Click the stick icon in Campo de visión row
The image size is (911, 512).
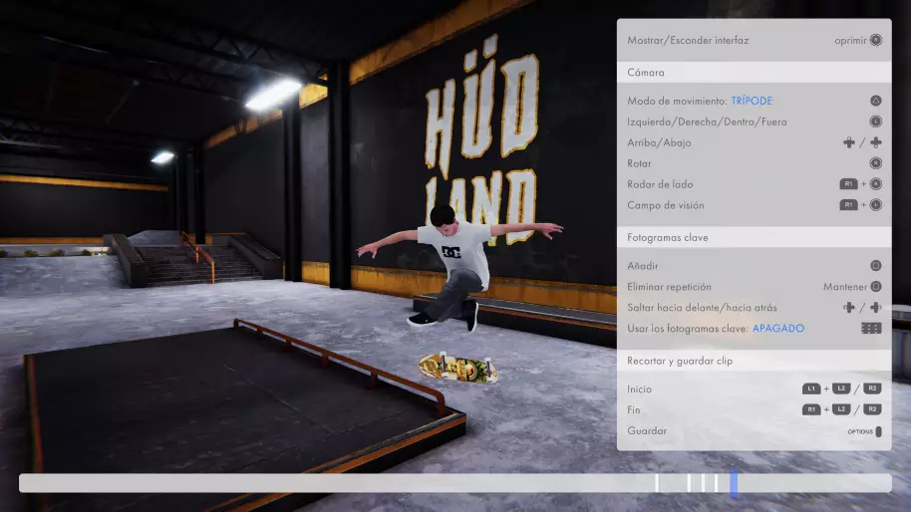click(875, 205)
